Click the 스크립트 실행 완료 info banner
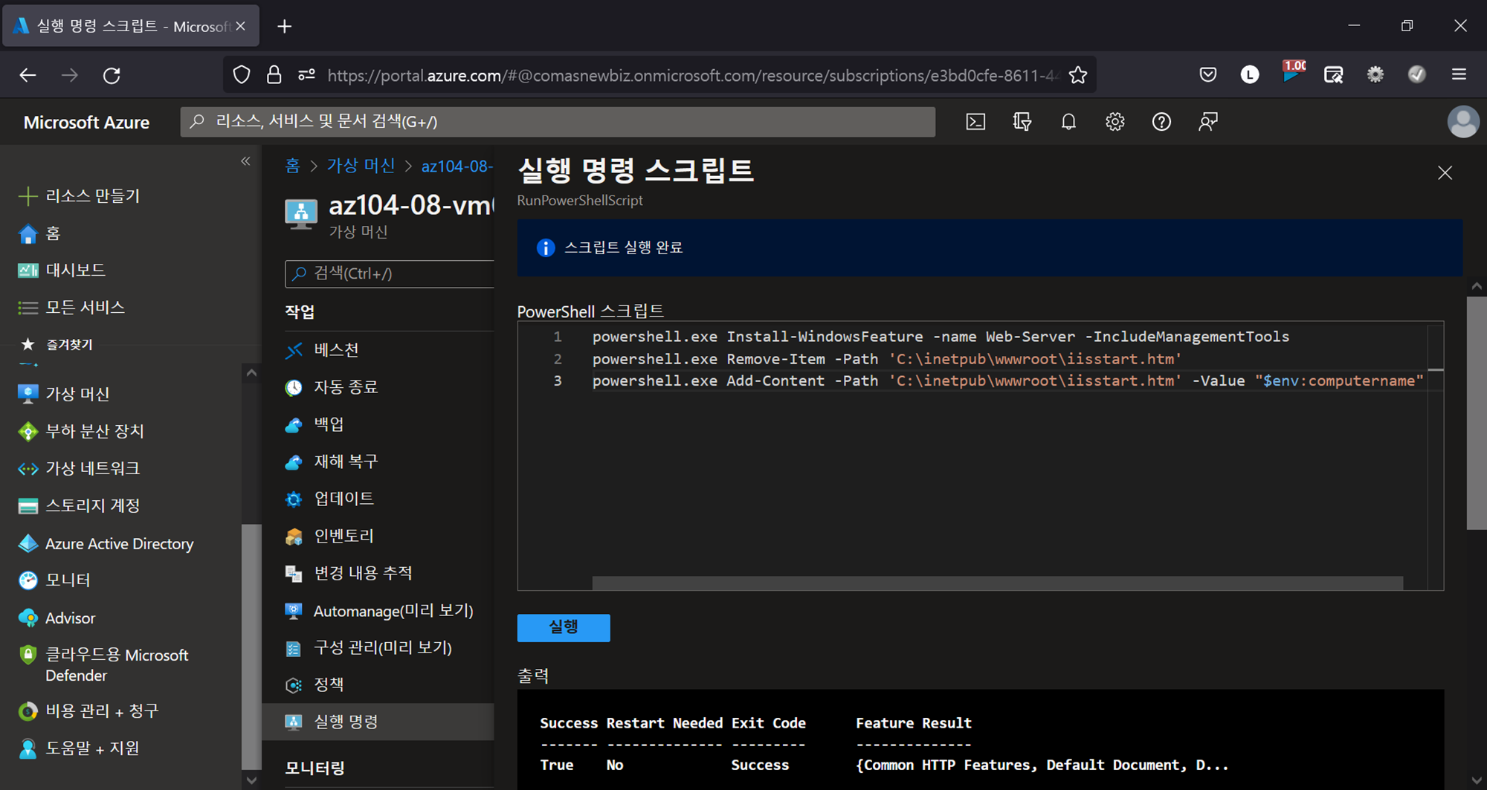Image resolution: width=1487 pixels, height=790 pixels. 990,247
